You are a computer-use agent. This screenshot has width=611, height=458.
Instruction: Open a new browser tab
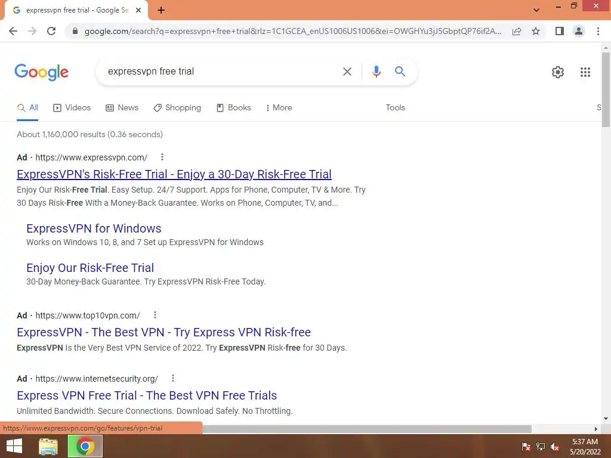[161, 11]
